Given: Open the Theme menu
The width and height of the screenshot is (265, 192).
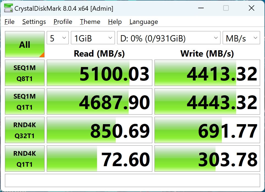Looking at the screenshot, I should click(90, 22).
